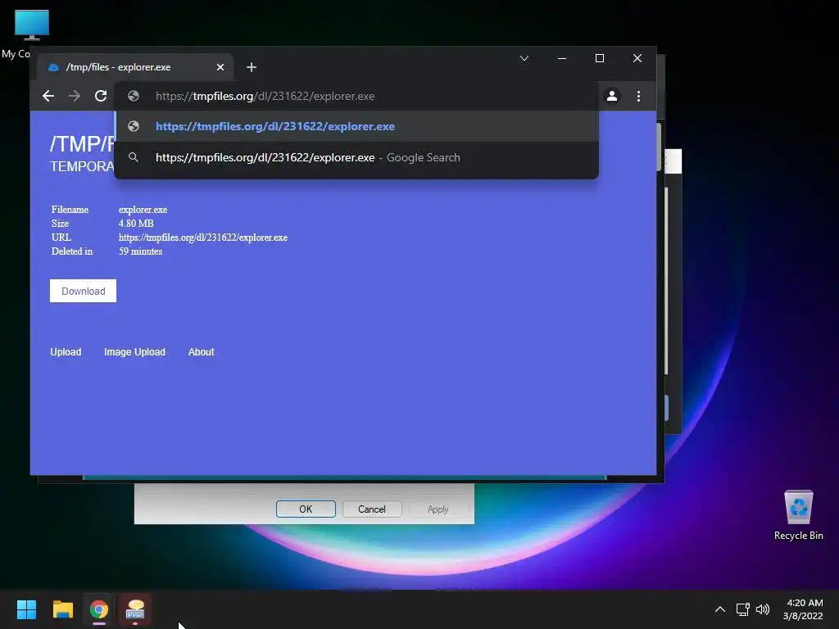Open the About link

click(x=202, y=352)
